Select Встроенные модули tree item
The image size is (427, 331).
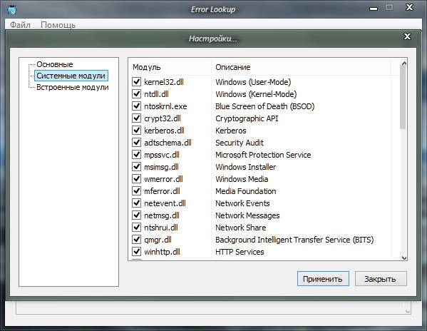pos(73,87)
